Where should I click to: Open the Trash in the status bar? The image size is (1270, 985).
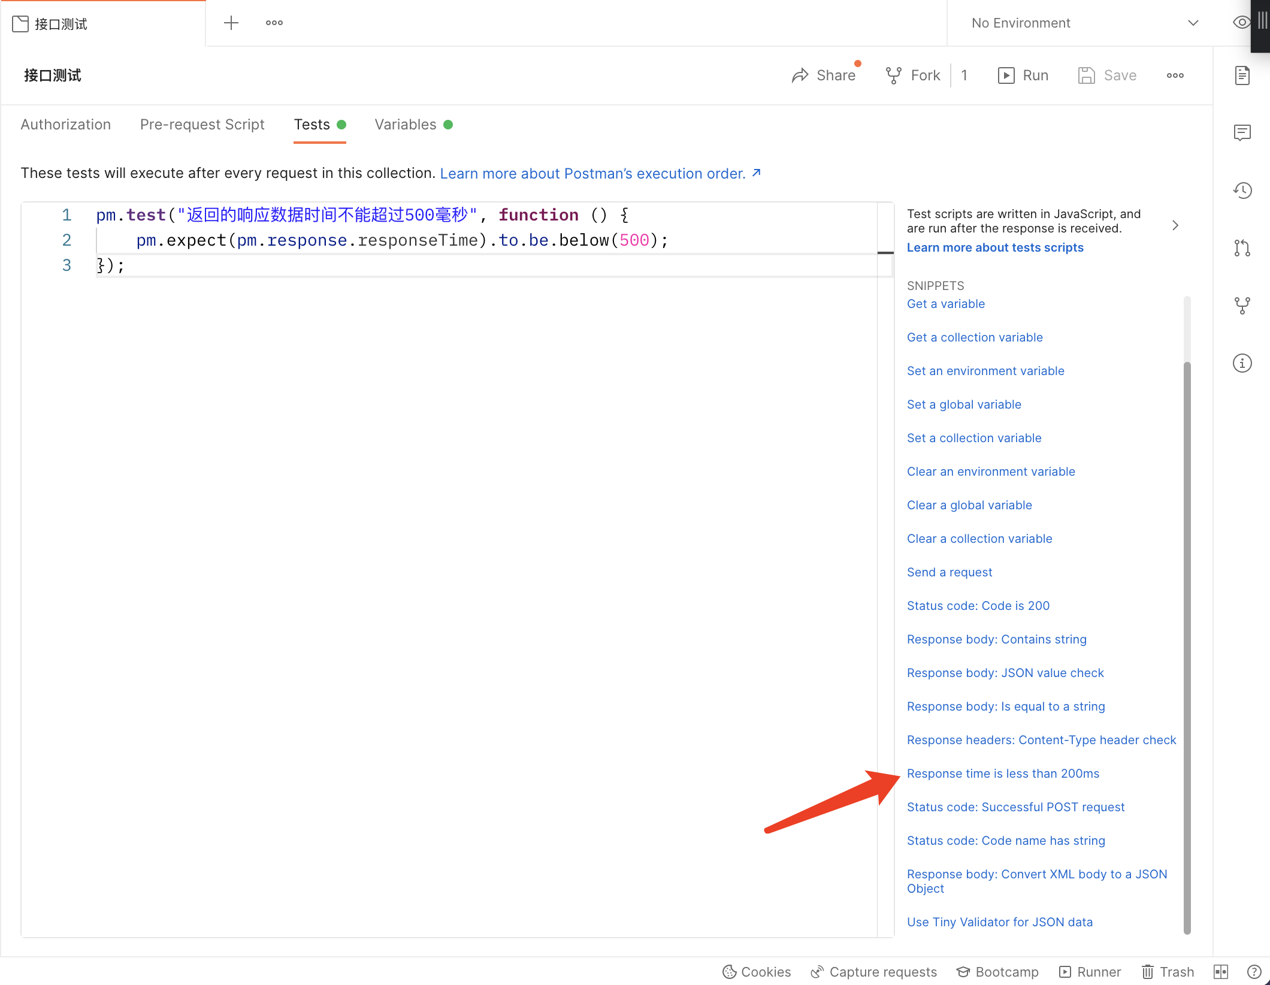[x=1168, y=971]
